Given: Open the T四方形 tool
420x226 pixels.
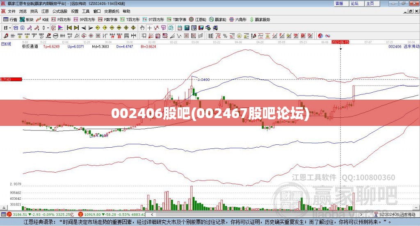Looking at the screenshot, I should 130,20.
